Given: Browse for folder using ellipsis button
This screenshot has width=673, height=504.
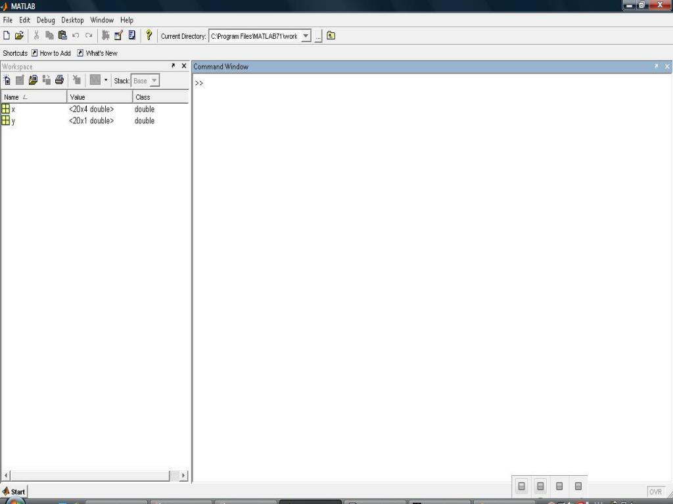Looking at the screenshot, I should point(318,36).
